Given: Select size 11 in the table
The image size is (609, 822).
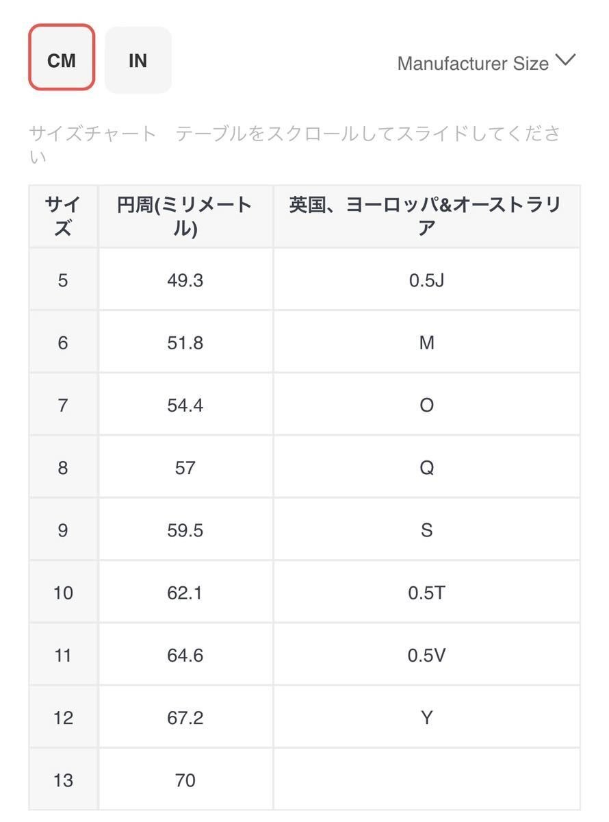Looking at the screenshot, I should click(x=62, y=655).
